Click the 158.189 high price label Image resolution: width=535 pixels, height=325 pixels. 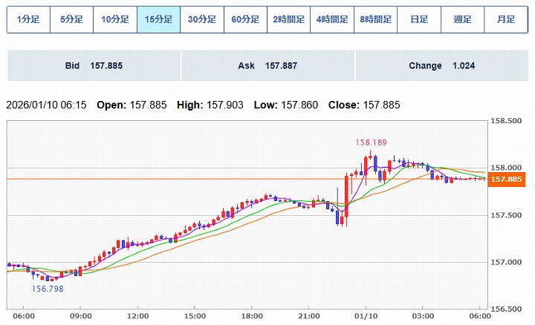370,142
